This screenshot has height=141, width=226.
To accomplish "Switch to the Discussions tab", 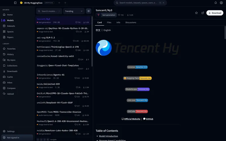I will 131,23.
